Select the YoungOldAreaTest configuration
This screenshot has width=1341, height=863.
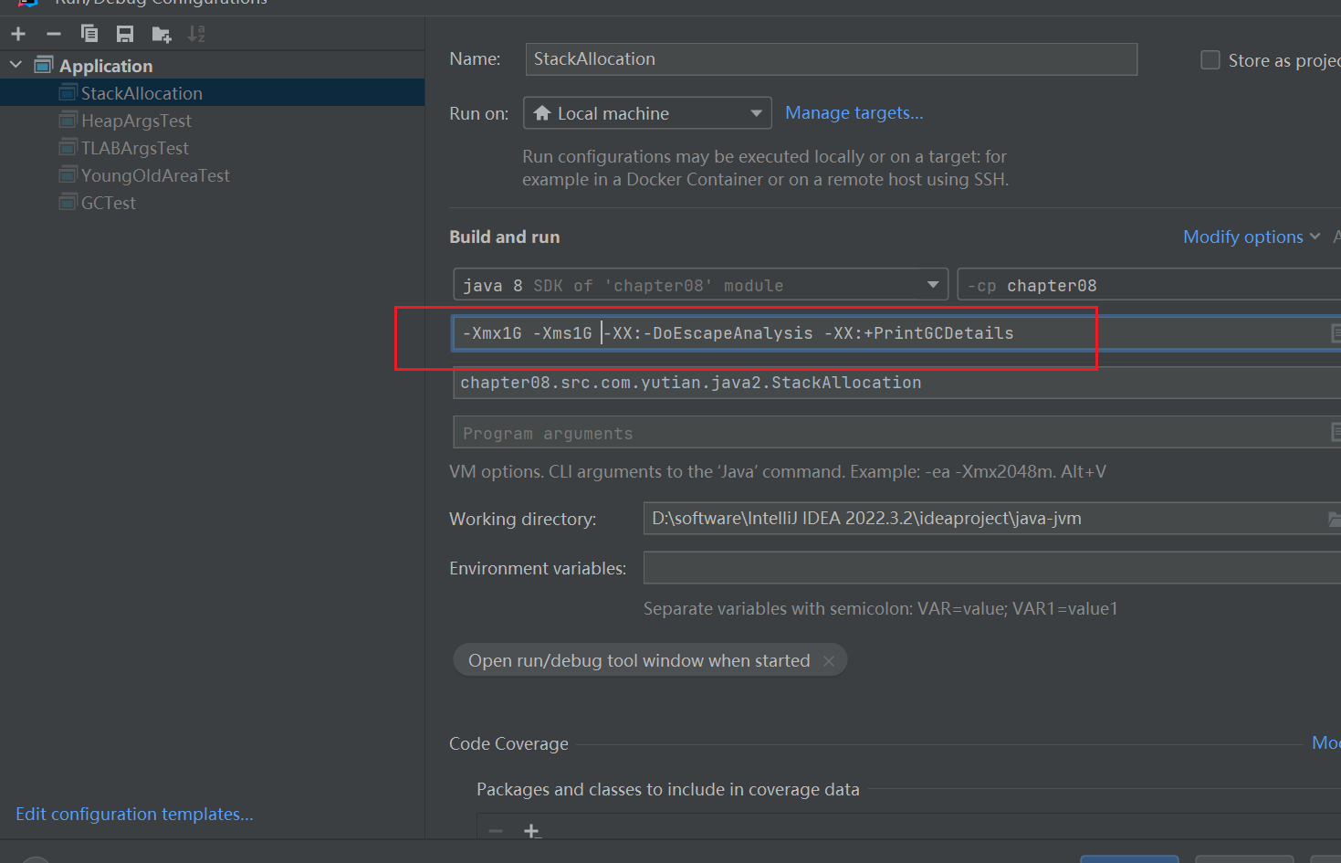click(155, 175)
